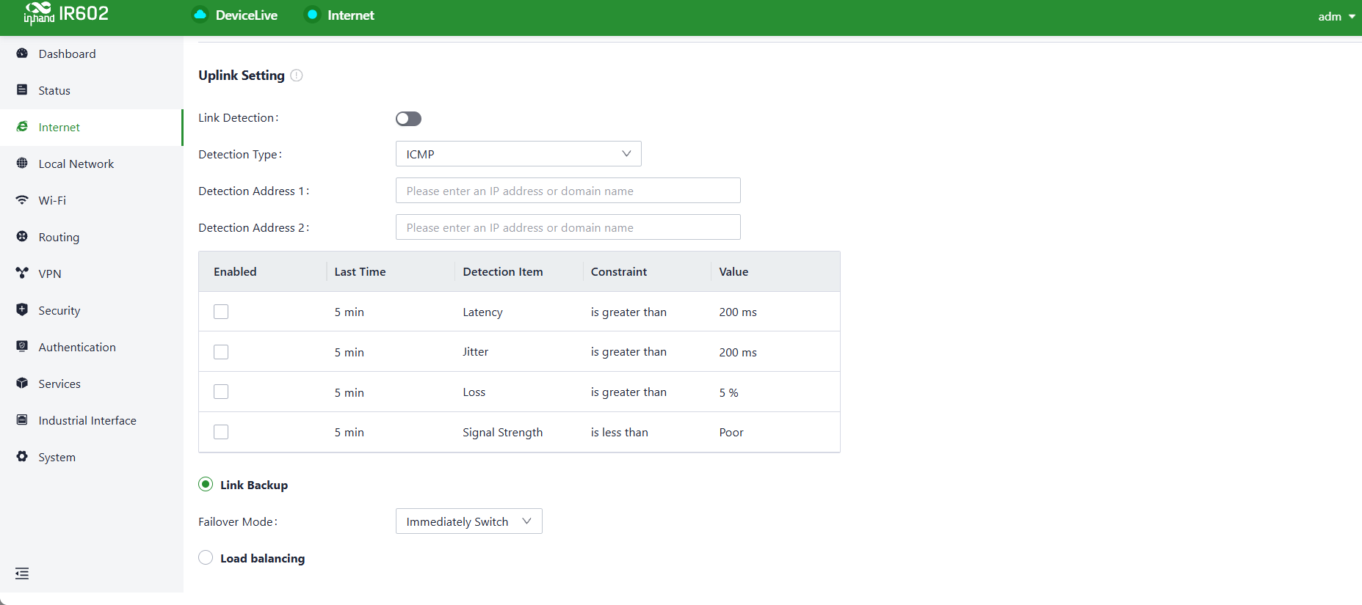Open the Security menu entry
The image size is (1362, 605).
tap(91, 311)
